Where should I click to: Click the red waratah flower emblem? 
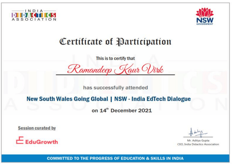(x=204, y=12)
